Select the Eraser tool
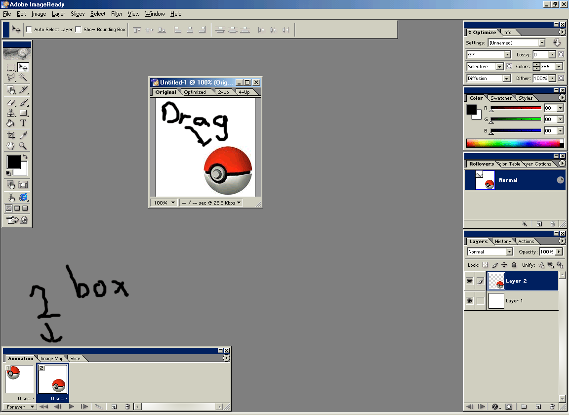 (11, 103)
